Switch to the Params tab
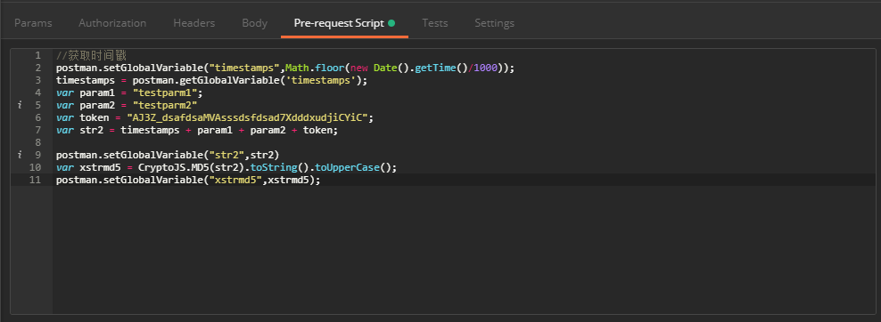The image size is (881, 322). point(33,23)
